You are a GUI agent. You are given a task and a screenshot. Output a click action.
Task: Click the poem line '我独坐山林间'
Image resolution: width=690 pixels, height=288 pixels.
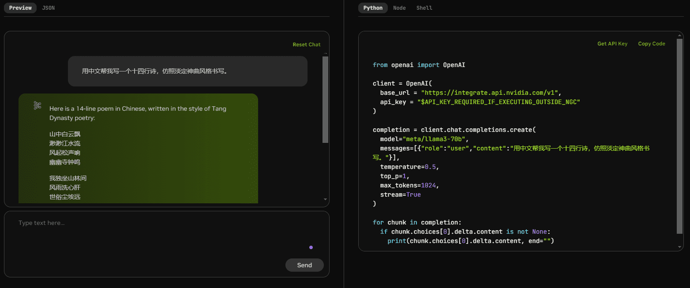coord(68,178)
